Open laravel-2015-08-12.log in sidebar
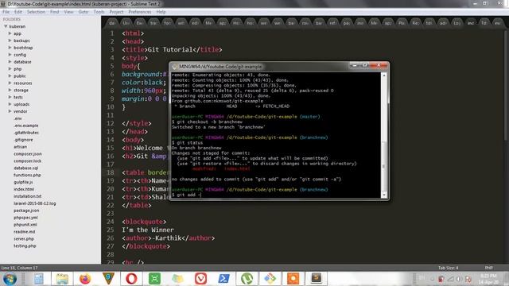Viewport: 509px width, 286px height. tap(35, 203)
